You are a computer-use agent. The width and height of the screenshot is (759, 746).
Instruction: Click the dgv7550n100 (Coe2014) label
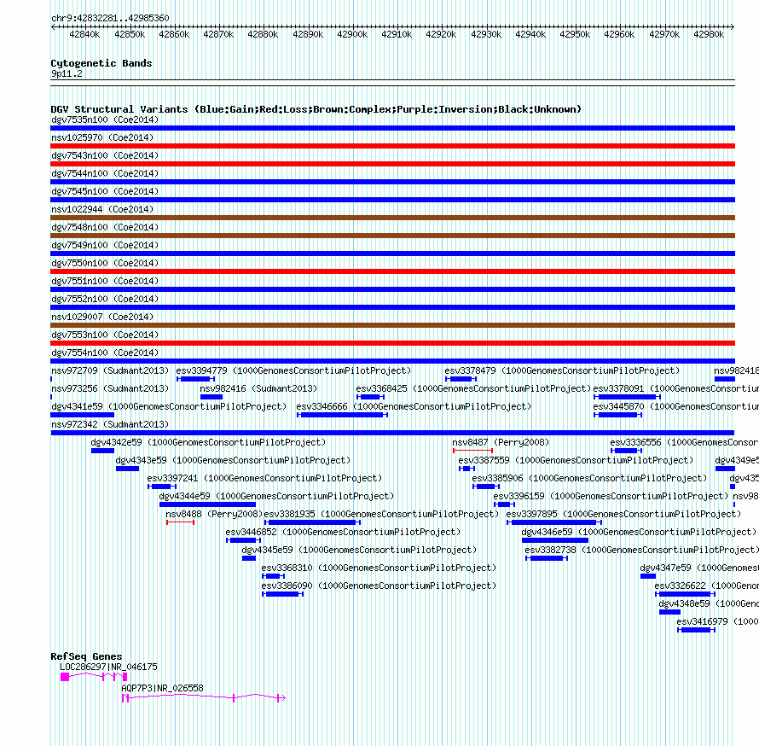pyautogui.click(x=105, y=263)
